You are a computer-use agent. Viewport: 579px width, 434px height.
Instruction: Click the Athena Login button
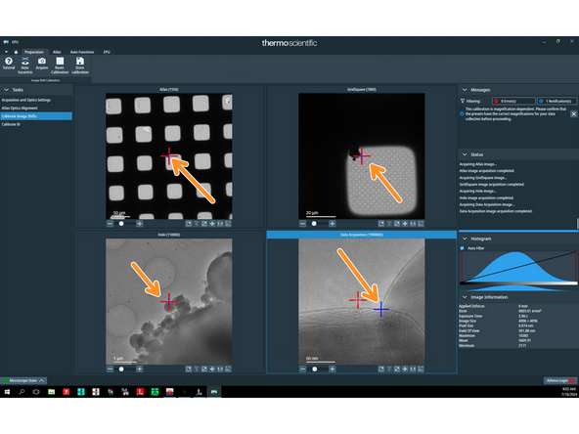click(x=559, y=380)
